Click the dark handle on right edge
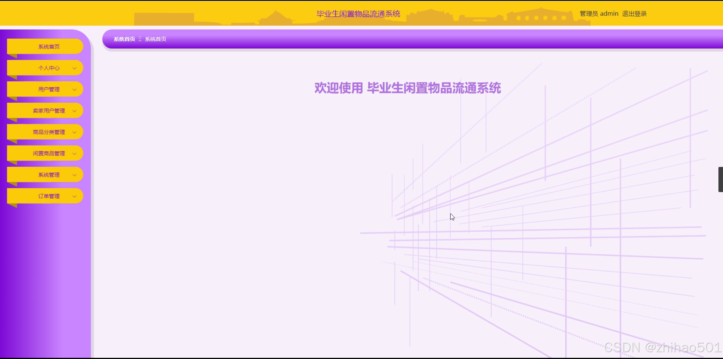 coord(720,179)
